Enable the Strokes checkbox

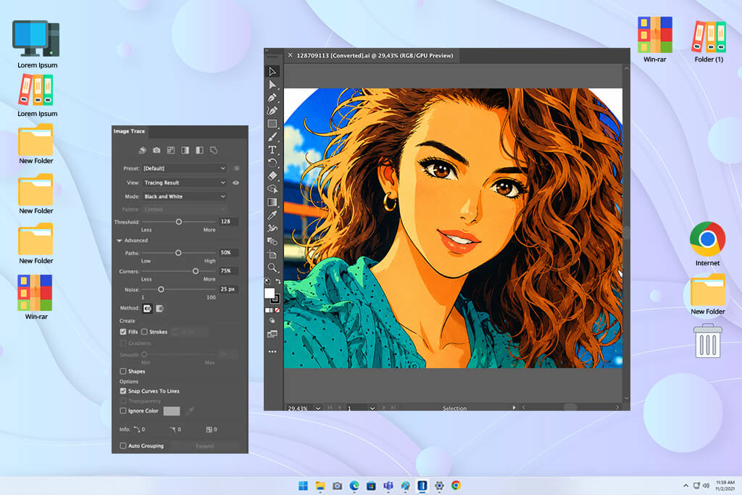coord(144,332)
